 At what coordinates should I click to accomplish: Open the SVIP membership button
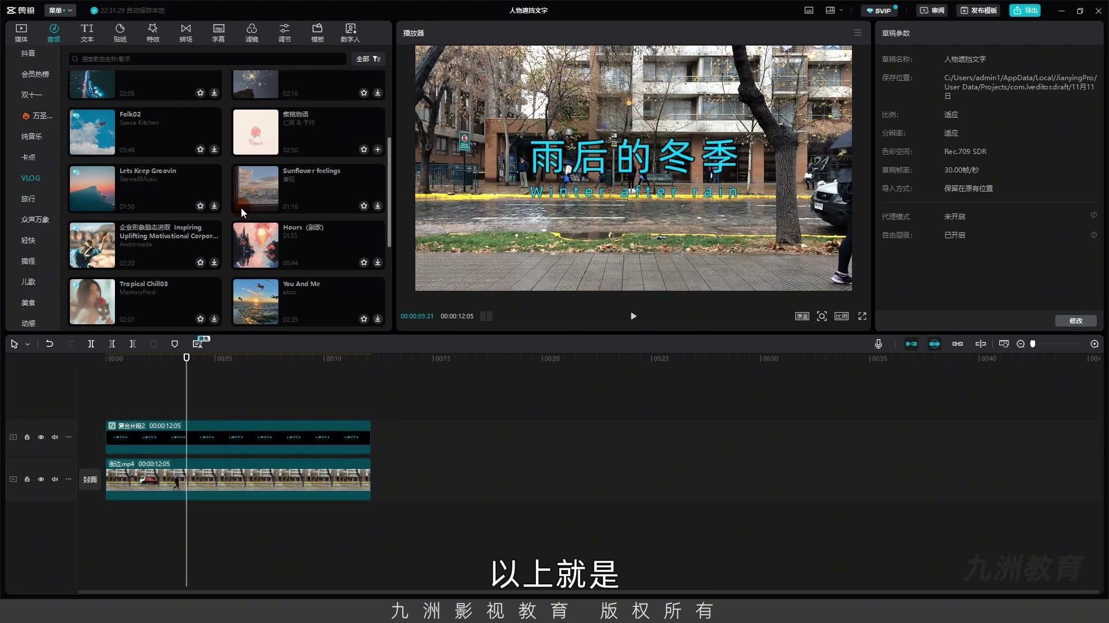tap(879, 10)
